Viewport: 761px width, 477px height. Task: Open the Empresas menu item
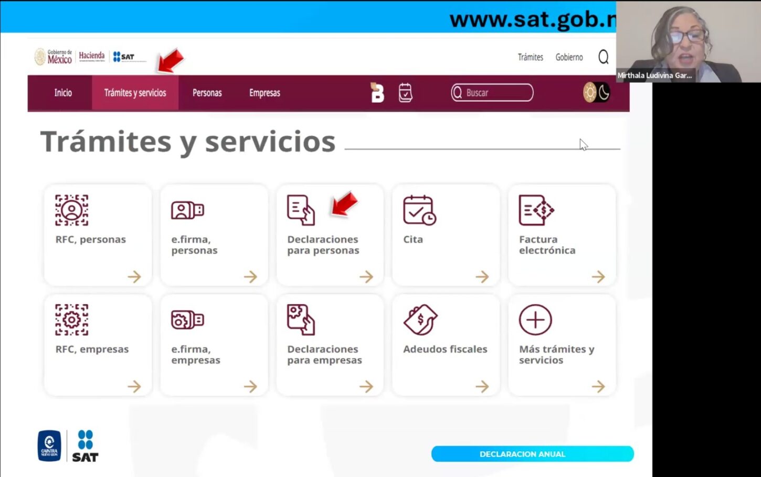click(x=265, y=93)
